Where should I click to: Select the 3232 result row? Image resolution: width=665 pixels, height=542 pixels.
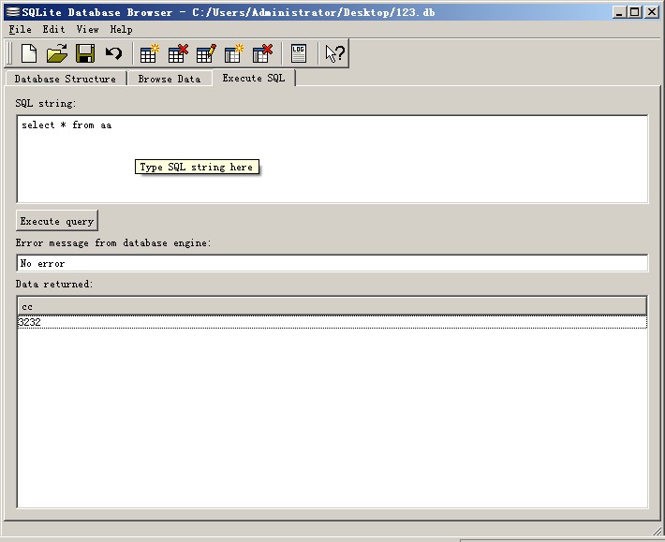(x=332, y=322)
